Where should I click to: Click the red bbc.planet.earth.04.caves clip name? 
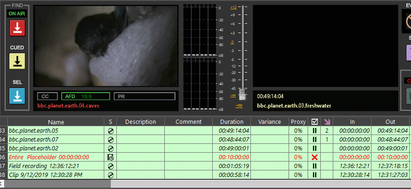pos(68,106)
